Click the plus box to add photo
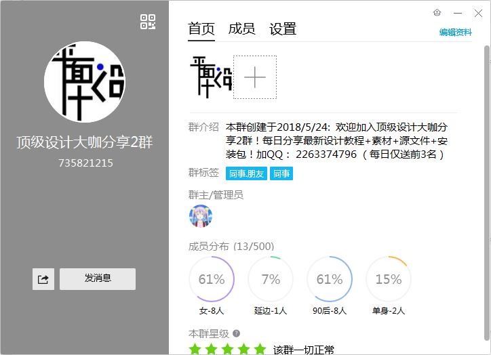The height and width of the screenshot is (355, 491). [x=255, y=77]
